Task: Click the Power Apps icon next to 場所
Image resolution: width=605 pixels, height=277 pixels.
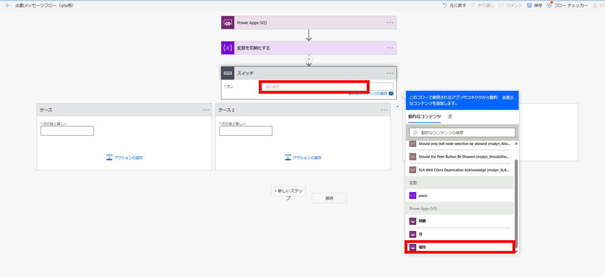Action: click(x=413, y=247)
